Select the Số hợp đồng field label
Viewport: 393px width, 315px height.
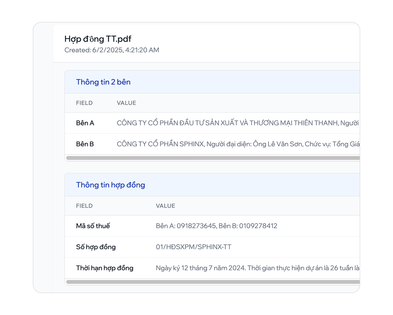[x=96, y=247]
